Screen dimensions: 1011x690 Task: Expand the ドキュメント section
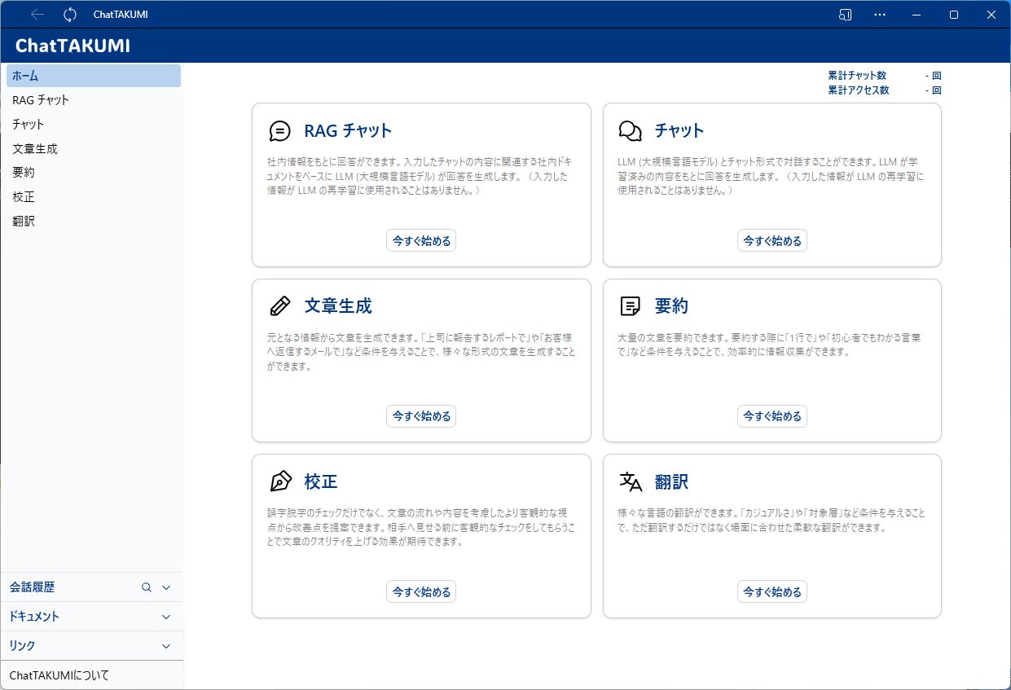[92, 617]
